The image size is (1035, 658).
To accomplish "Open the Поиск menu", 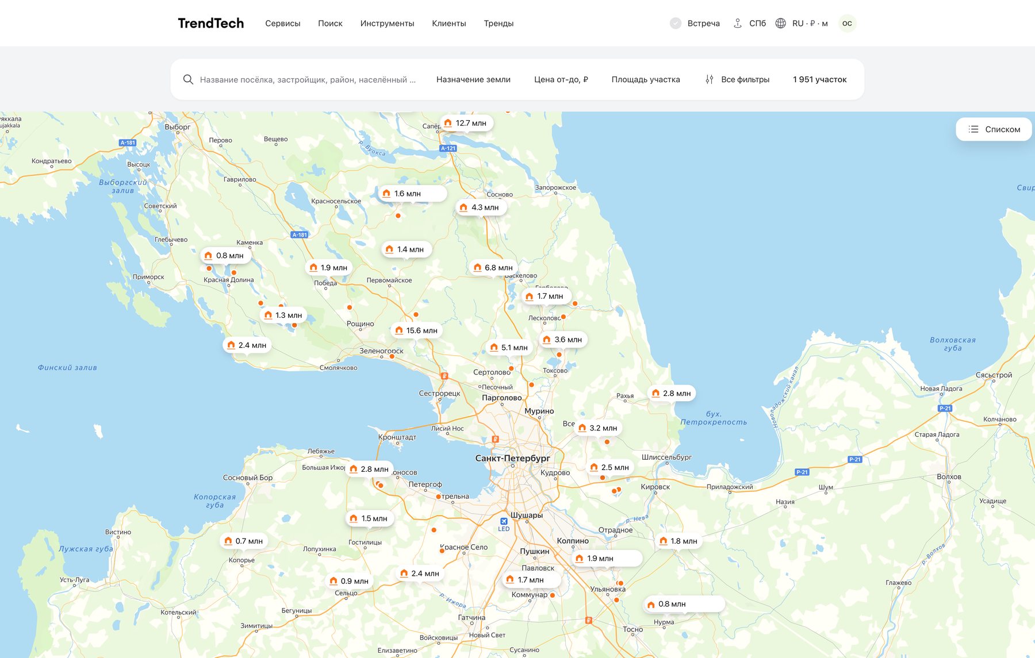I will tap(330, 23).
